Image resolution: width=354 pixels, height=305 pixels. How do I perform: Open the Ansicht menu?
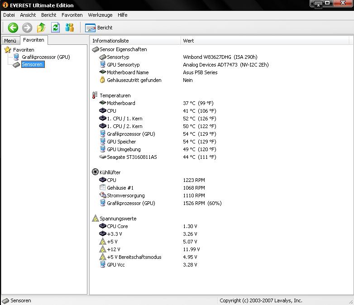[28, 15]
